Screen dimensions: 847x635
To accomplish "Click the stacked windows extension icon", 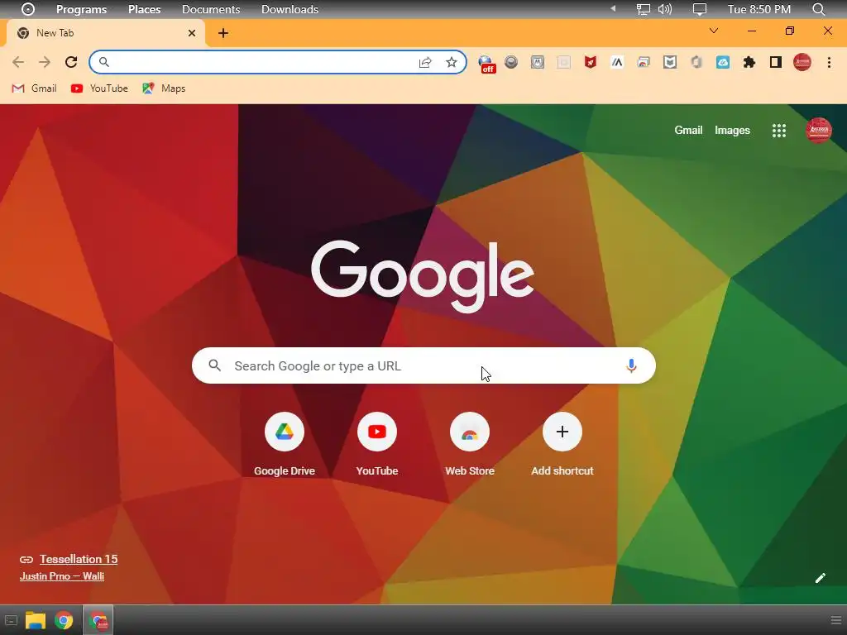I will click(644, 62).
